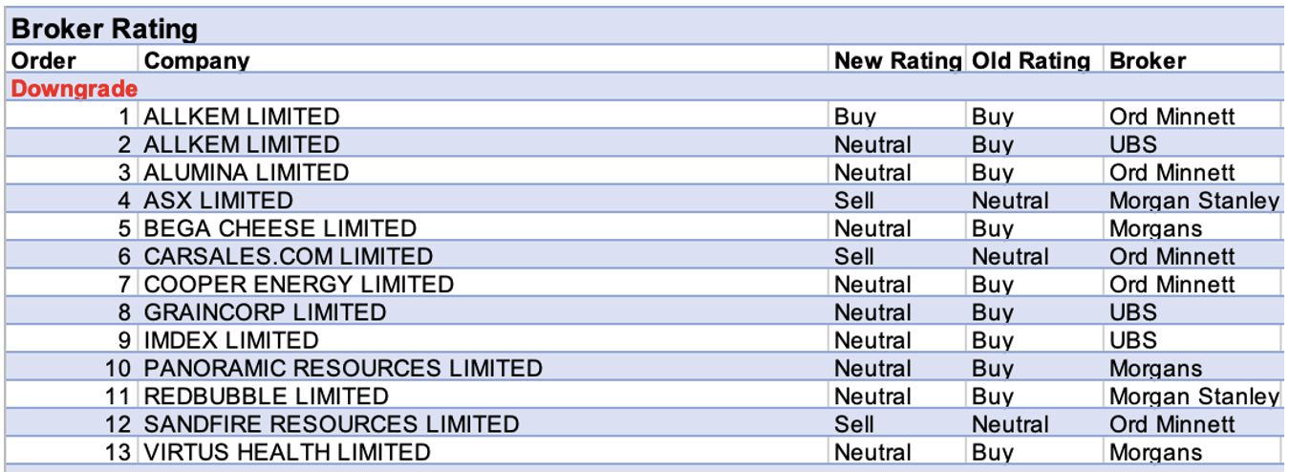The image size is (1290, 472).
Task: Select the Company column header
Action: coord(197,60)
